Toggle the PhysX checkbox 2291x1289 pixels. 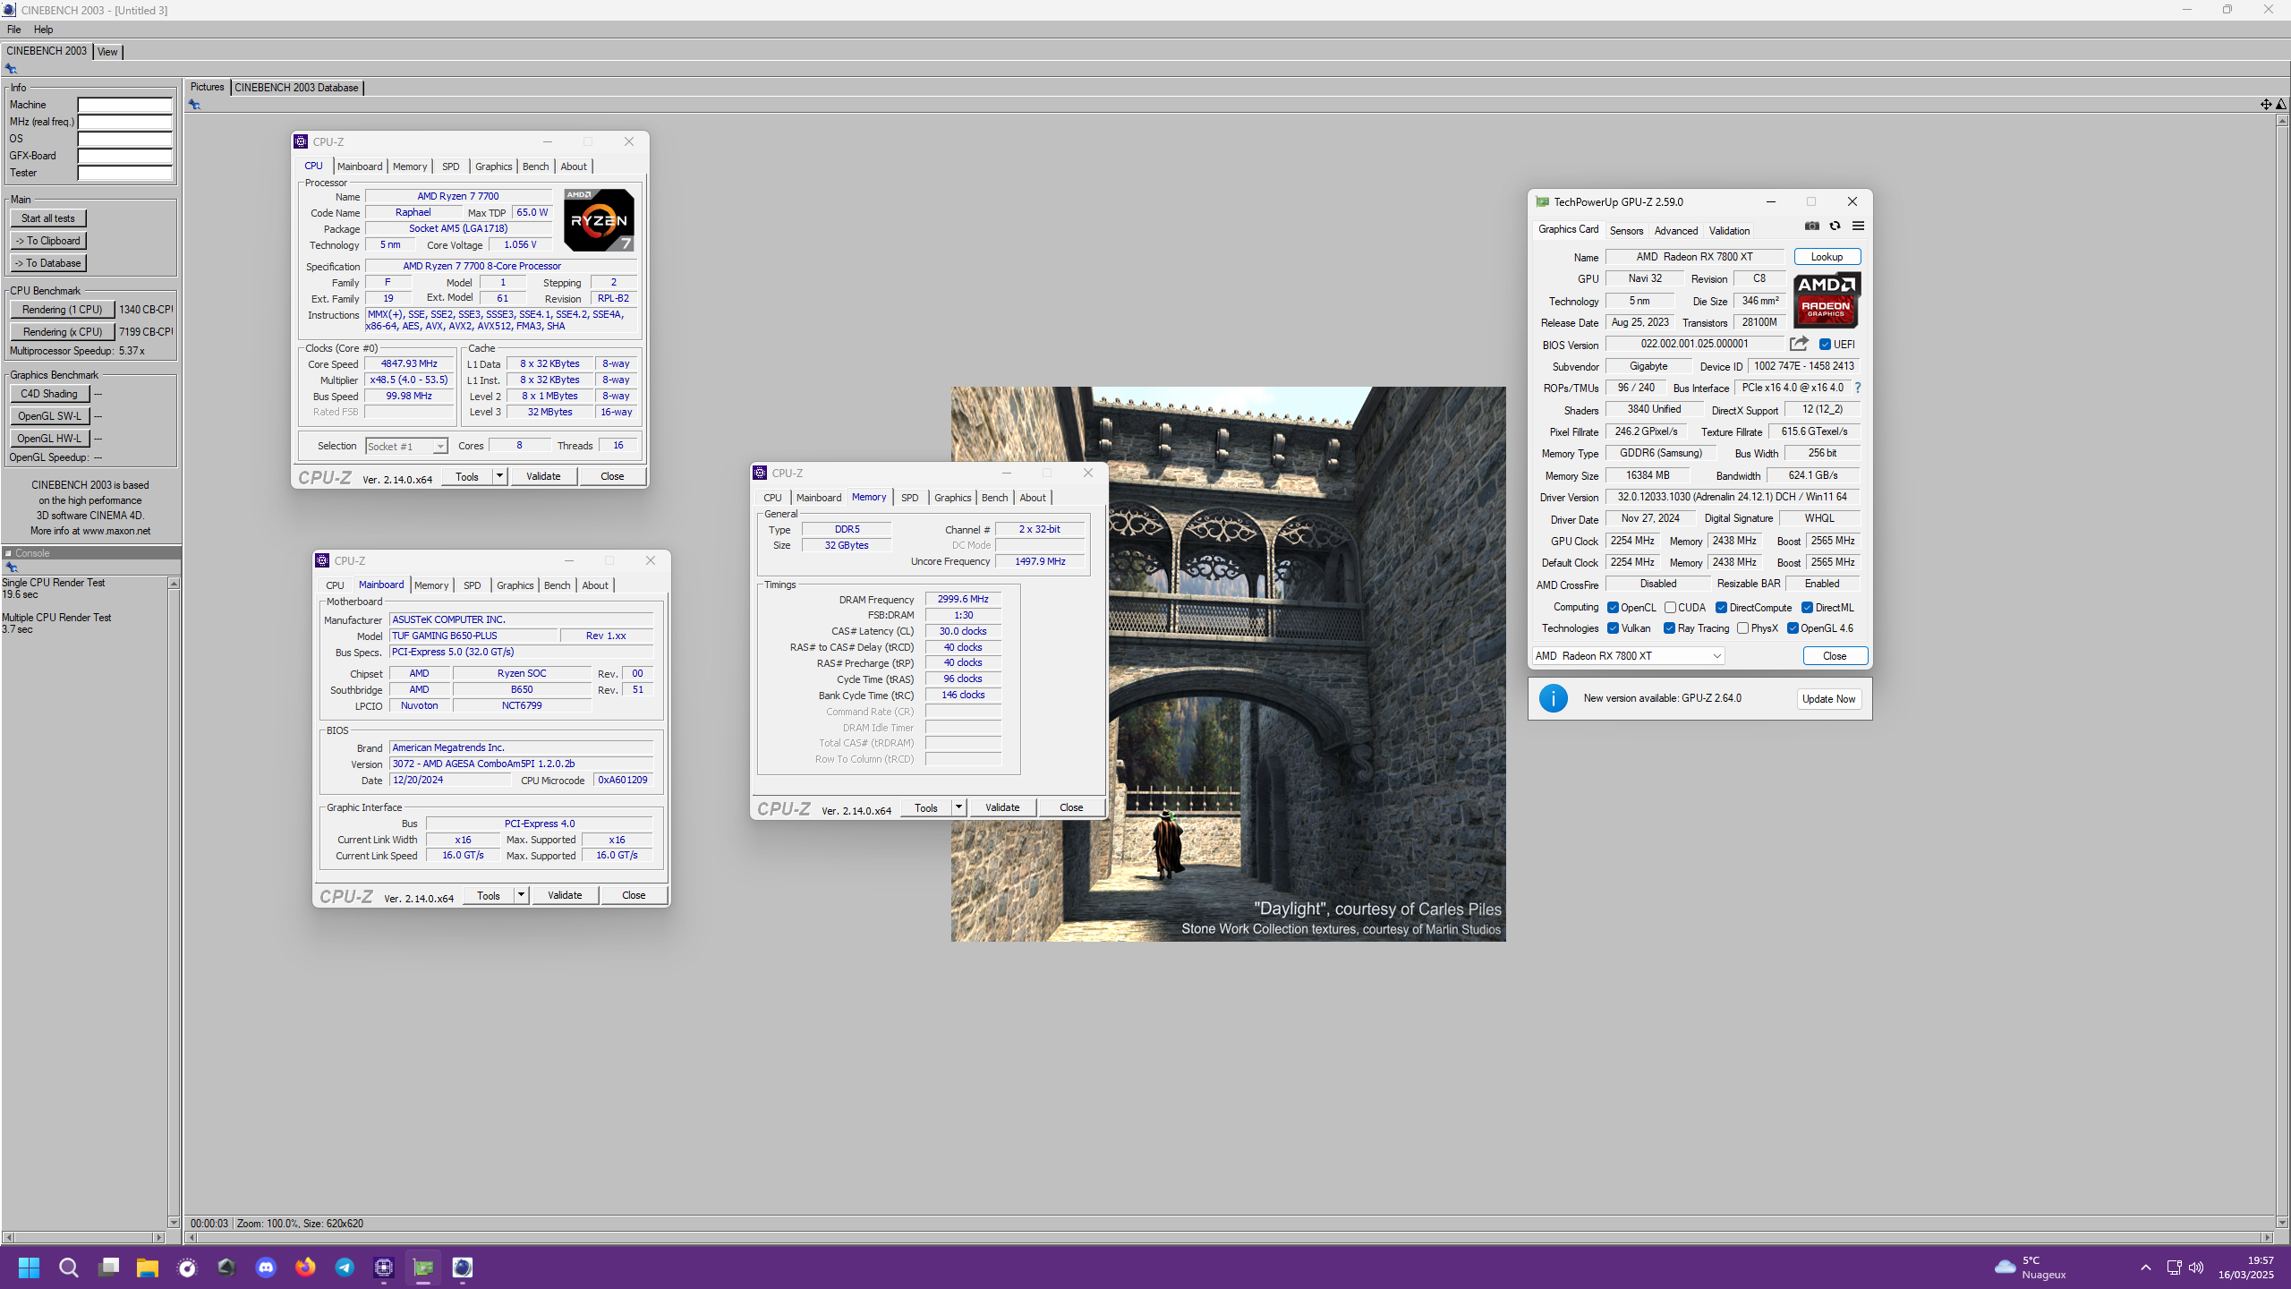[x=1742, y=628]
